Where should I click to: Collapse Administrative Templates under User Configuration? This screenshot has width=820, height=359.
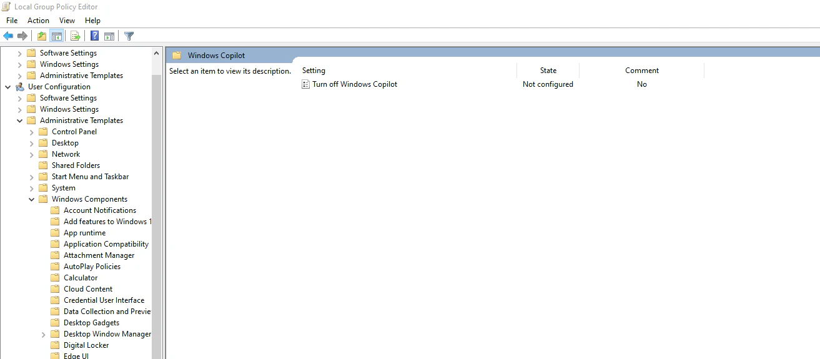point(19,120)
